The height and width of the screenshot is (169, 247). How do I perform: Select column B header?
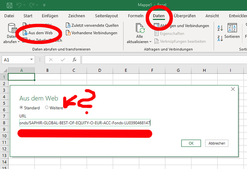48,70
